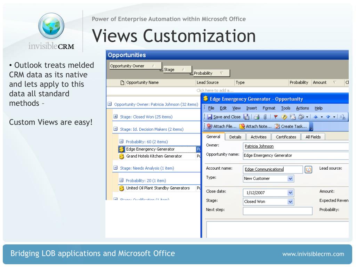Click the Probability group-by box
This screenshot has height=267, width=356.
[211, 73]
